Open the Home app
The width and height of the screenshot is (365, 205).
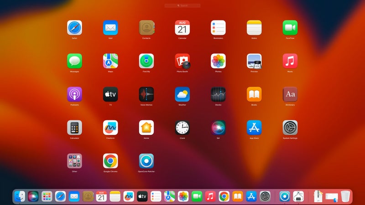click(146, 128)
